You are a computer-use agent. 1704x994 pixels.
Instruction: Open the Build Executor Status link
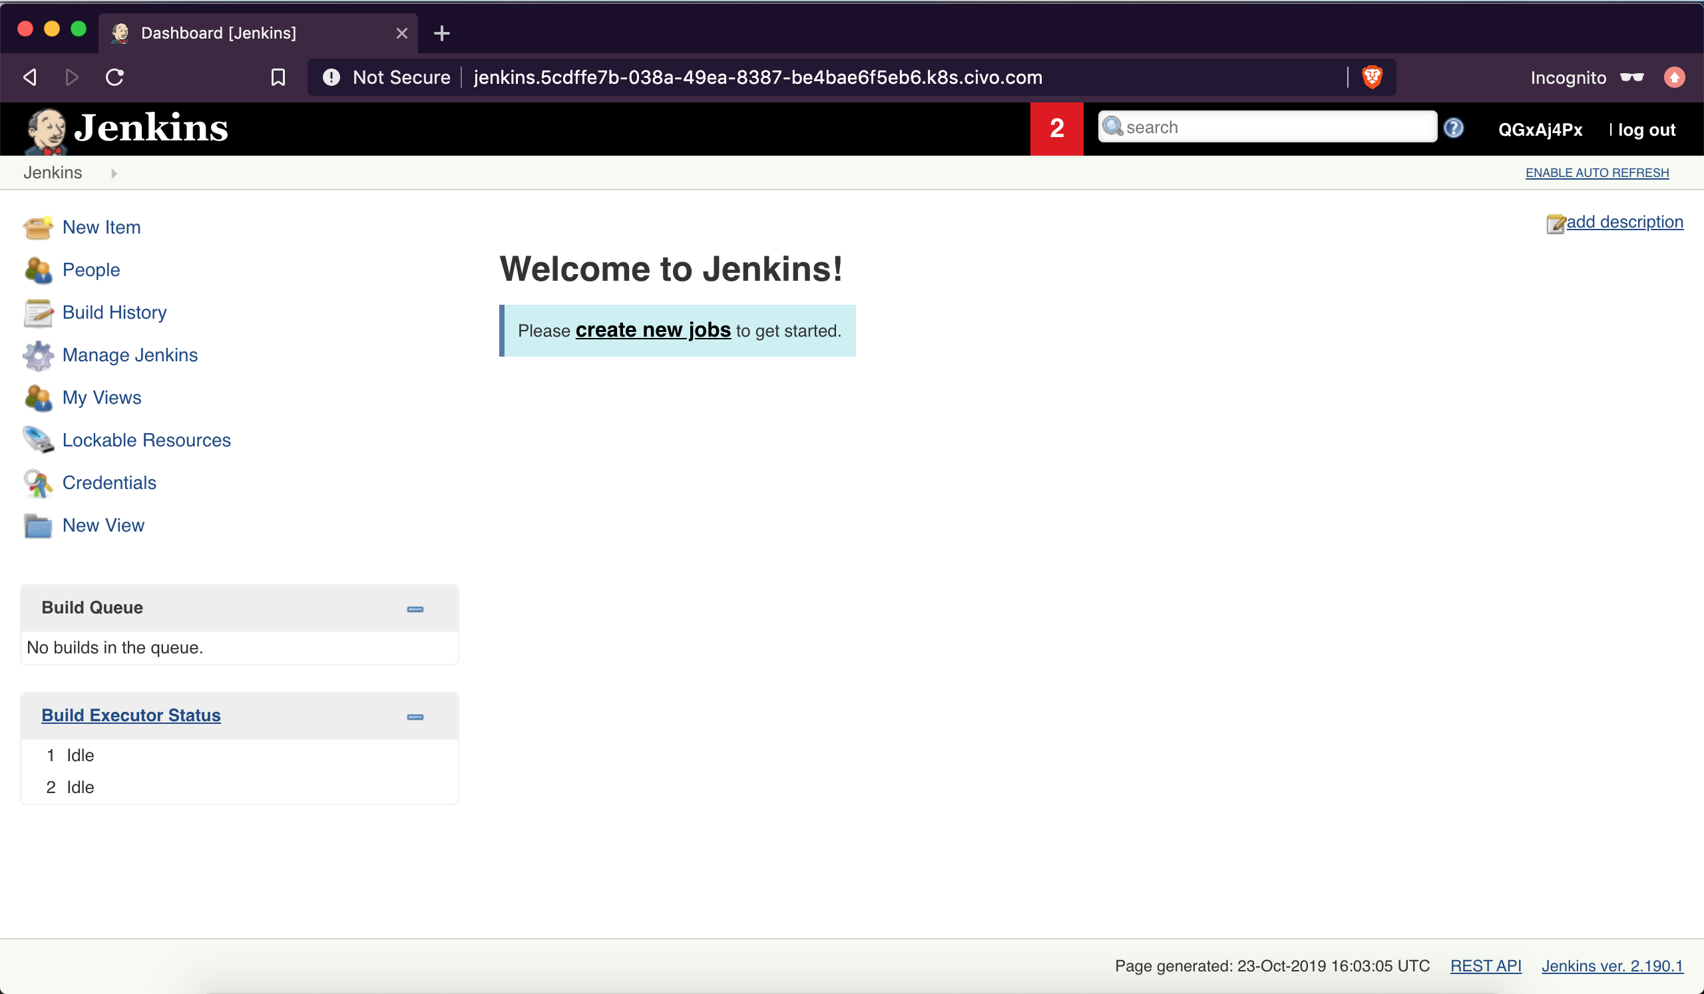click(x=131, y=715)
